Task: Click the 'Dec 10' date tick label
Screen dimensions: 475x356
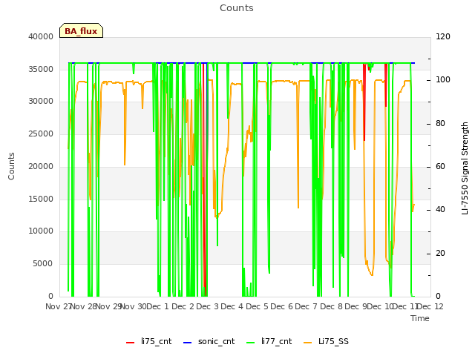Action: point(380,306)
